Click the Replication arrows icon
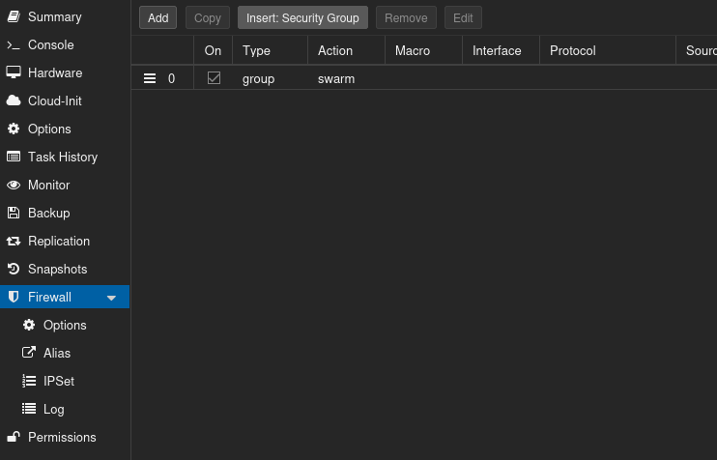Viewport: 717px width, 460px height. point(14,242)
